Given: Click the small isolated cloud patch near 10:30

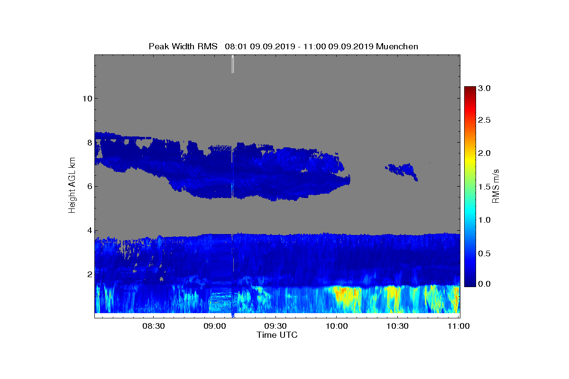Looking at the screenshot, I should click(401, 171).
